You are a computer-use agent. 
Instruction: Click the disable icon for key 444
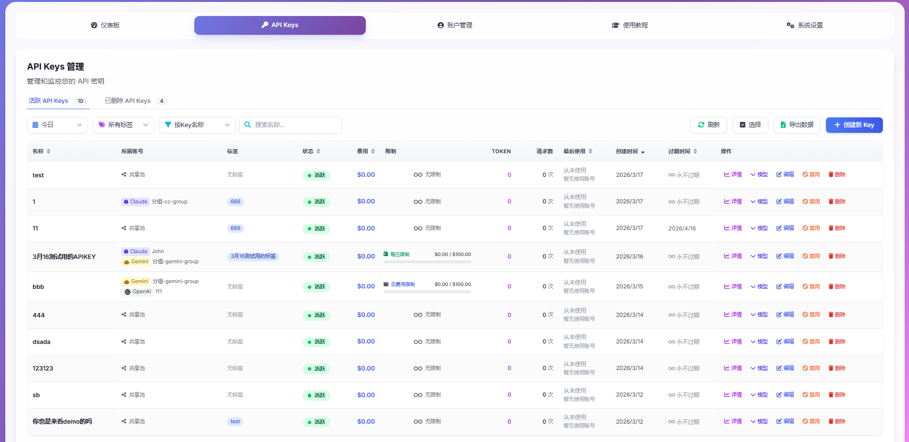tap(805, 315)
